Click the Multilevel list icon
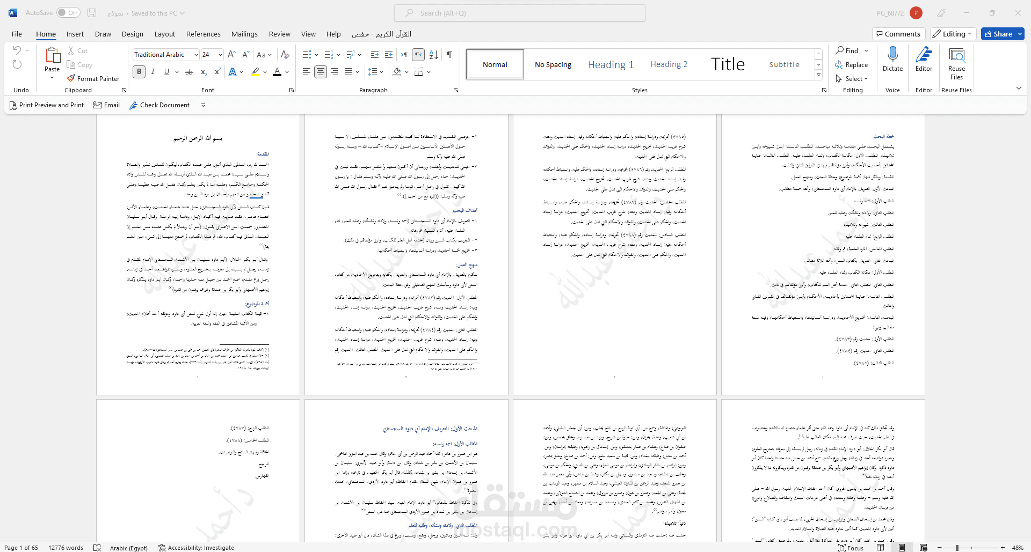The width and height of the screenshot is (1031, 552). coord(351,54)
